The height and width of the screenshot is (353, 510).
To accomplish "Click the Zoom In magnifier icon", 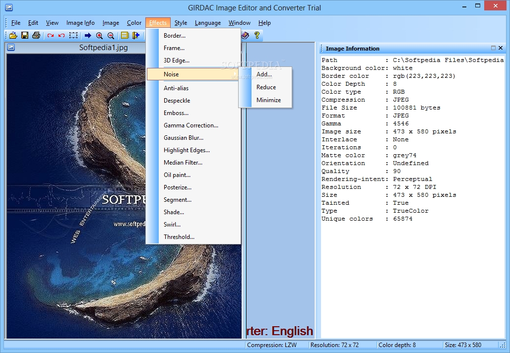I will [x=99, y=35].
